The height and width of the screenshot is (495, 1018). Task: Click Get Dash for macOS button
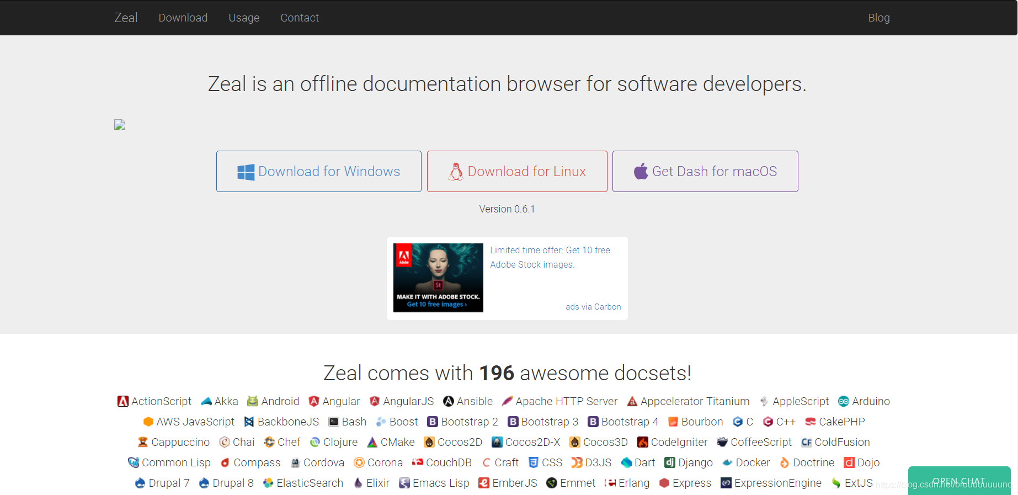click(705, 172)
